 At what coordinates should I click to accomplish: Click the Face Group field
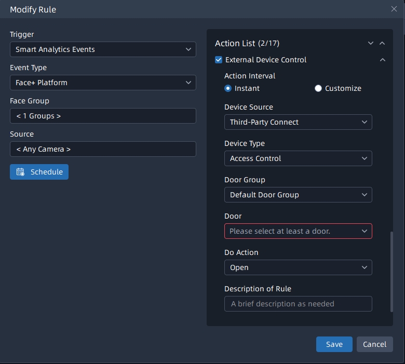103,116
